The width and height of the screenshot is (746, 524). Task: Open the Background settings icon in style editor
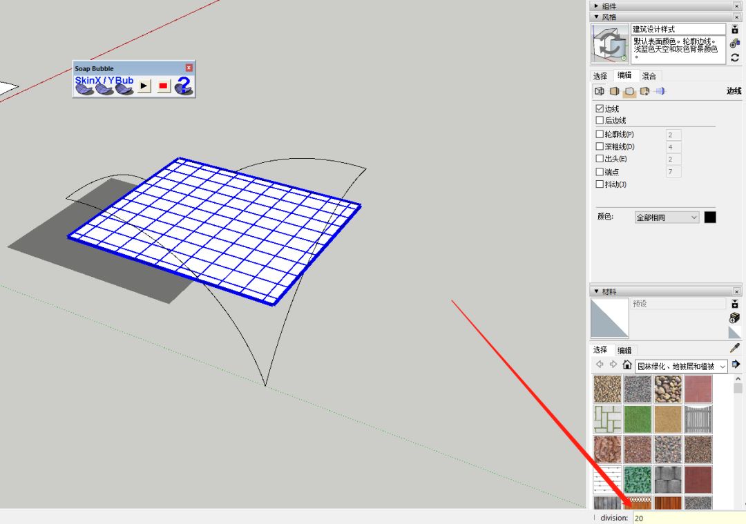(629, 91)
